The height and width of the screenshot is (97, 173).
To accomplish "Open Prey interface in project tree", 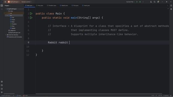I will pyautogui.click(x=12, y=26).
